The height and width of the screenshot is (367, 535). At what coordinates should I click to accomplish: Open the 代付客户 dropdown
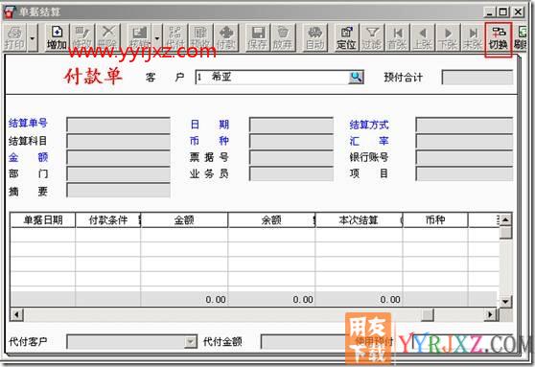point(191,341)
